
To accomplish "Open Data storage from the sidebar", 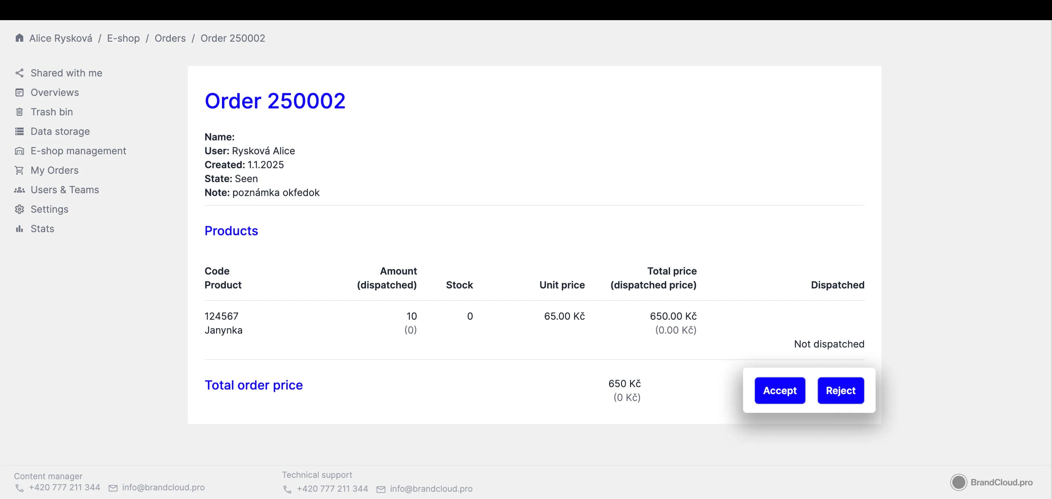I will tap(60, 131).
